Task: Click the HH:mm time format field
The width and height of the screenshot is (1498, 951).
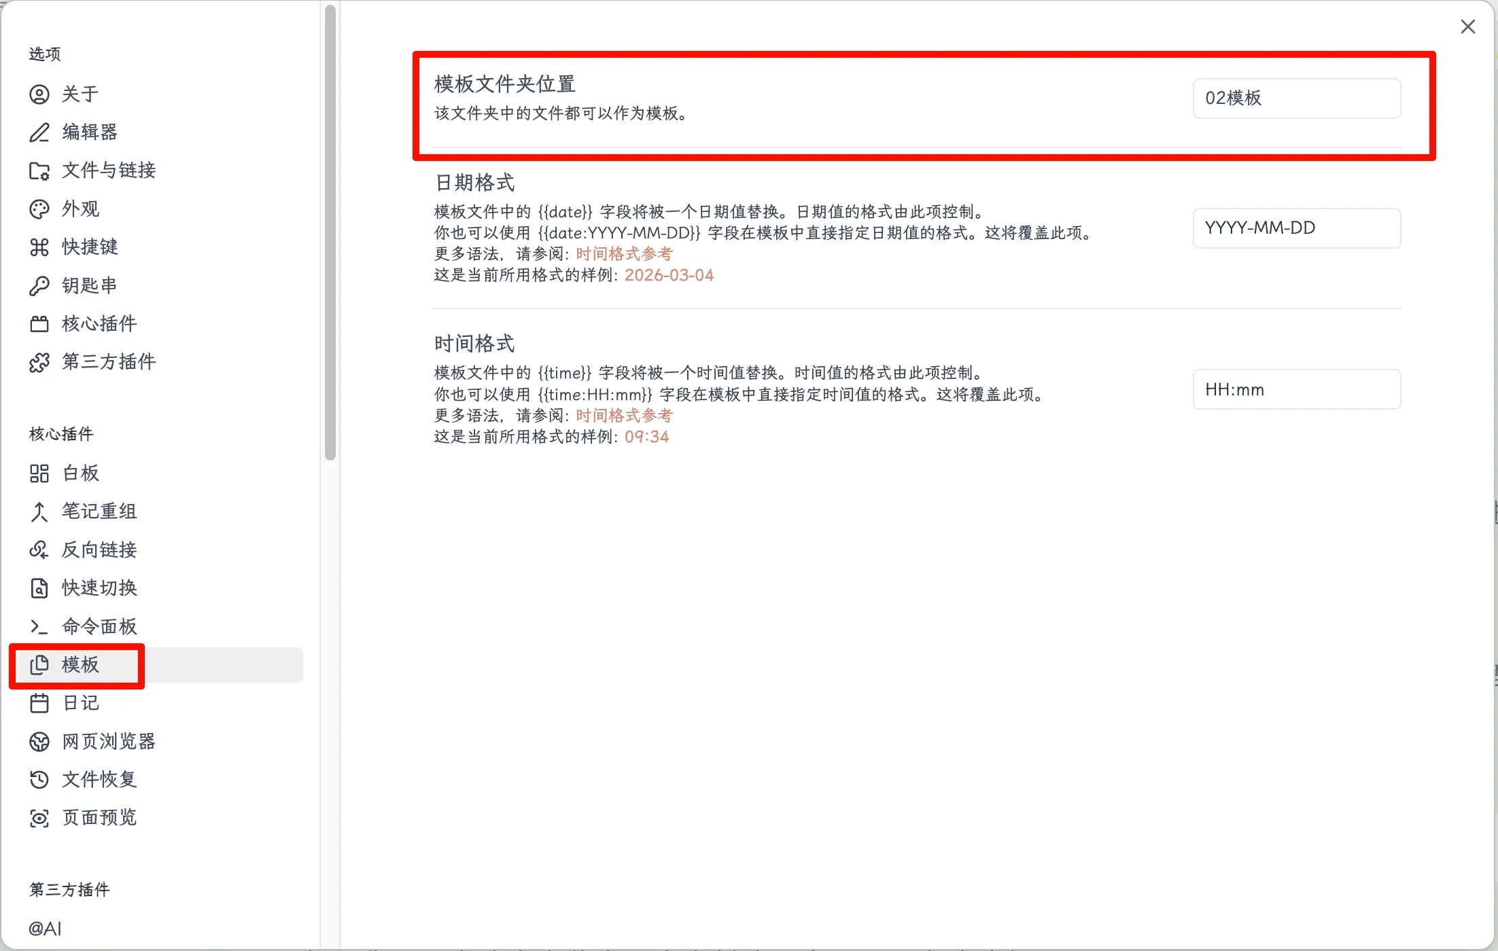Action: 1296,390
